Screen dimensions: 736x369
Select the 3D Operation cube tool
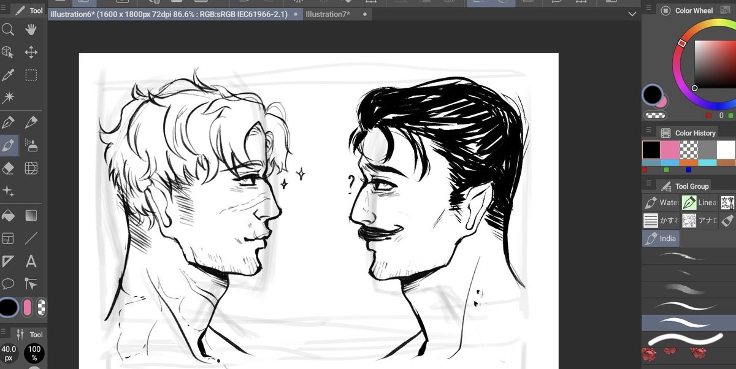[8, 52]
